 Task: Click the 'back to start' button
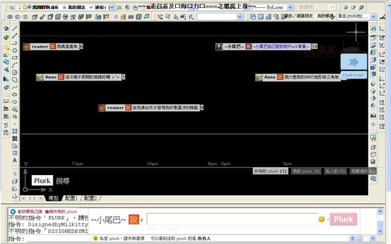[x=354, y=75]
